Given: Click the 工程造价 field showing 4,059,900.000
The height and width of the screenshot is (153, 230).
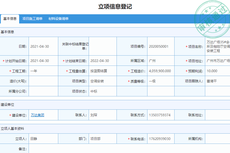Looking at the screenshot, I should [160, 71].
